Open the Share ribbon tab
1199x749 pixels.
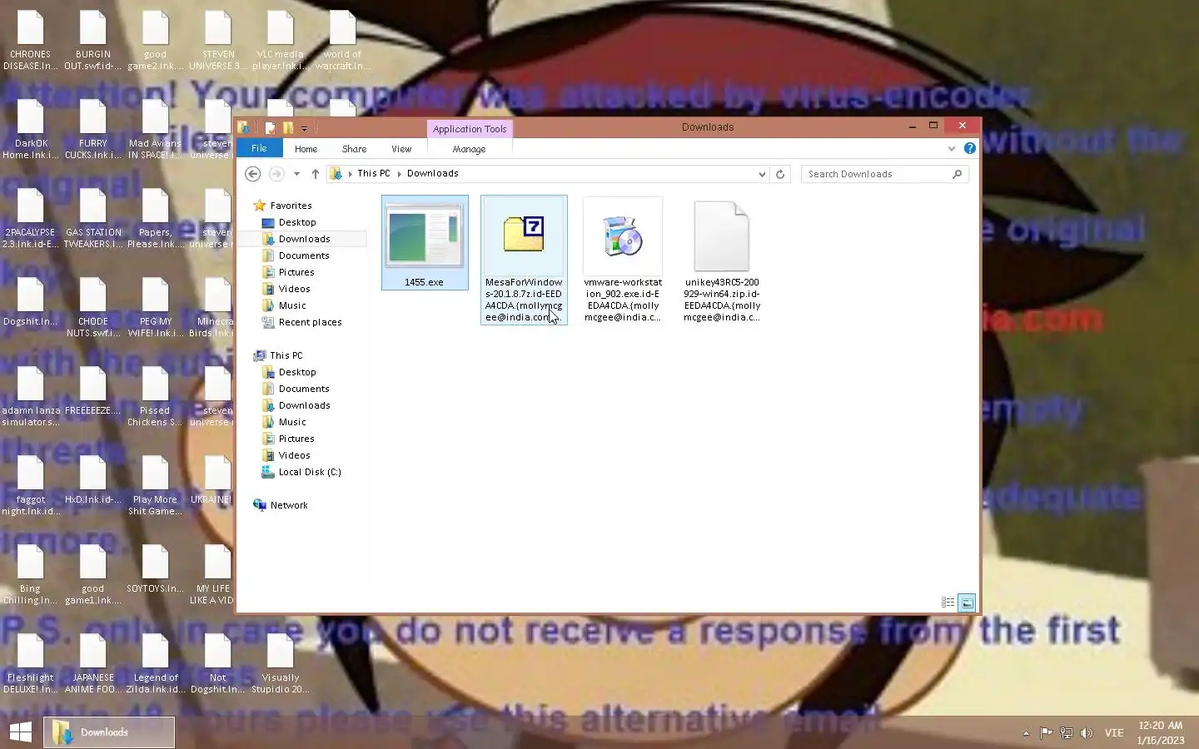pyautogui.click(x=354, y=149)
